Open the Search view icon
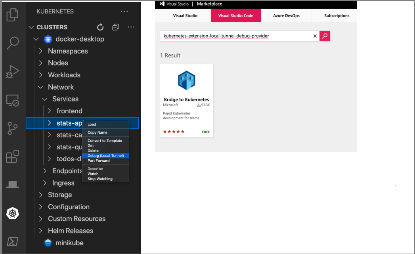Image resolution: width=415 pixels, height=254 pixels. (13, 43)
